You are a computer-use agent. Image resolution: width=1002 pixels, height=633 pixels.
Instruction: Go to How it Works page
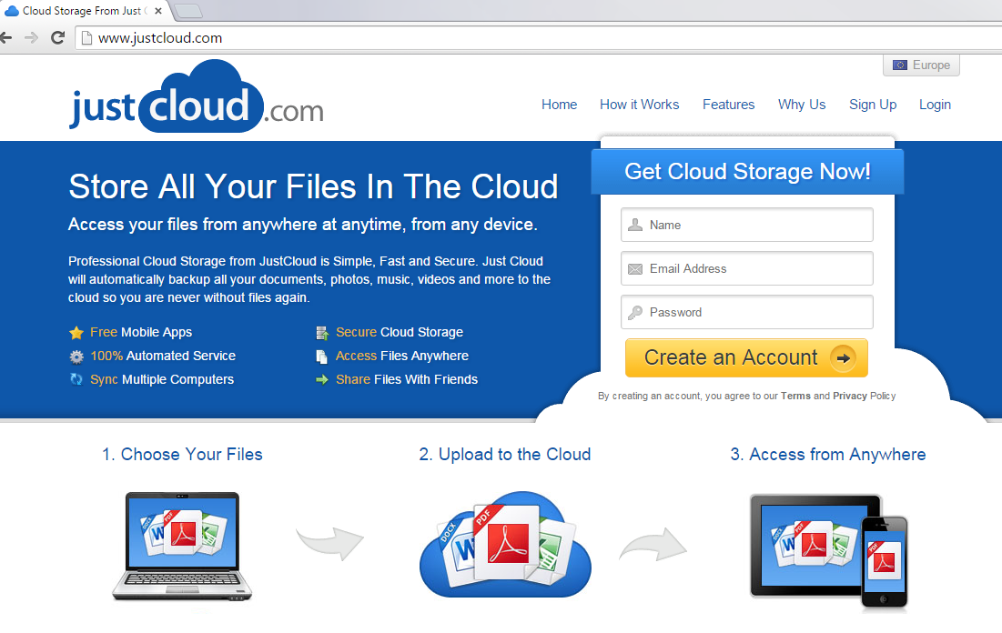point(639,105)
